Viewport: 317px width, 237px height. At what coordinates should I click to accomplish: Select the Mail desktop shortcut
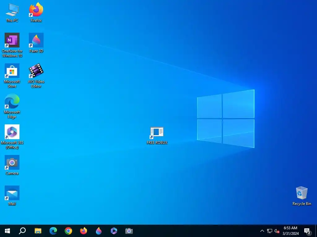[12, 196]
